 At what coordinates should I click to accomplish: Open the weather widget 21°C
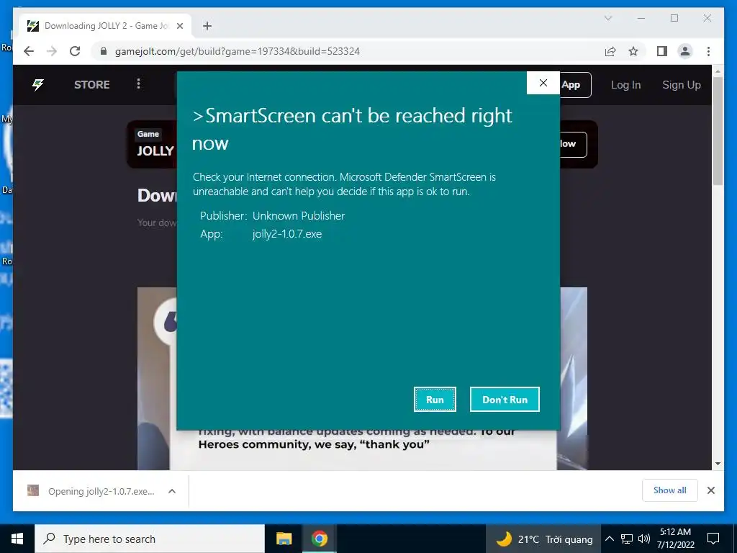click(x=544, y=539)
